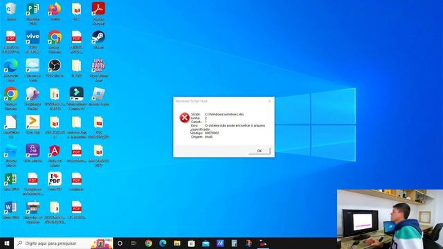Click the error code 80070002 value

[212, 133]
